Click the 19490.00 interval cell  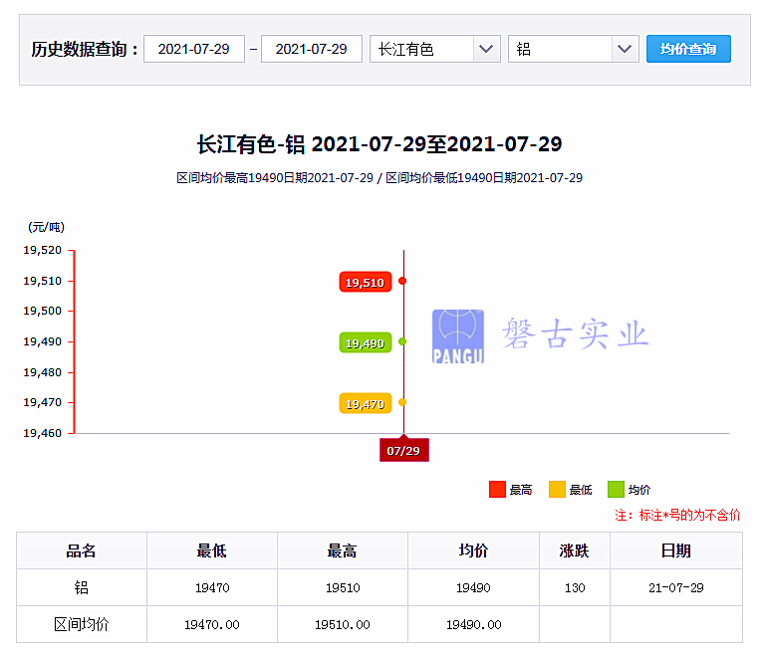coord(473,624)
